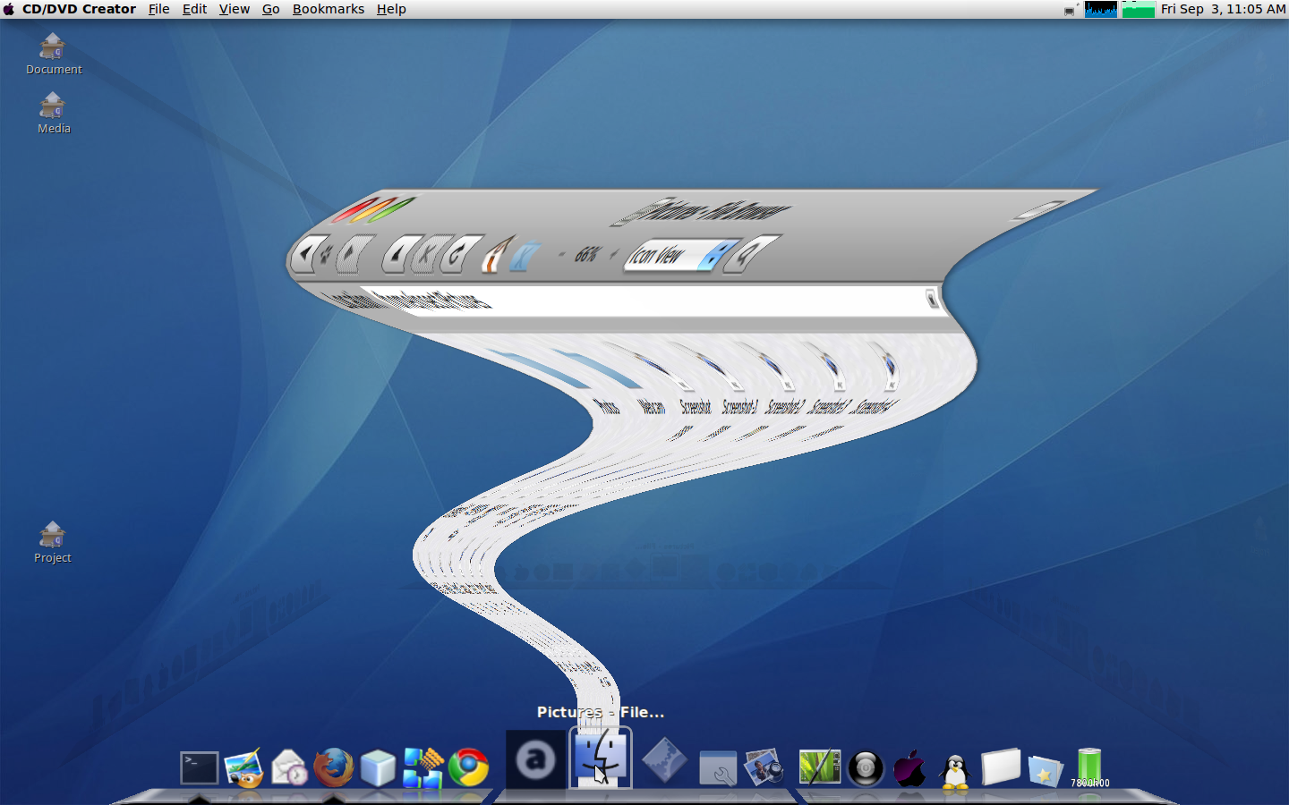The image size is (1289, 805).
Task: Open the Go menu
Action: point(270,9)
